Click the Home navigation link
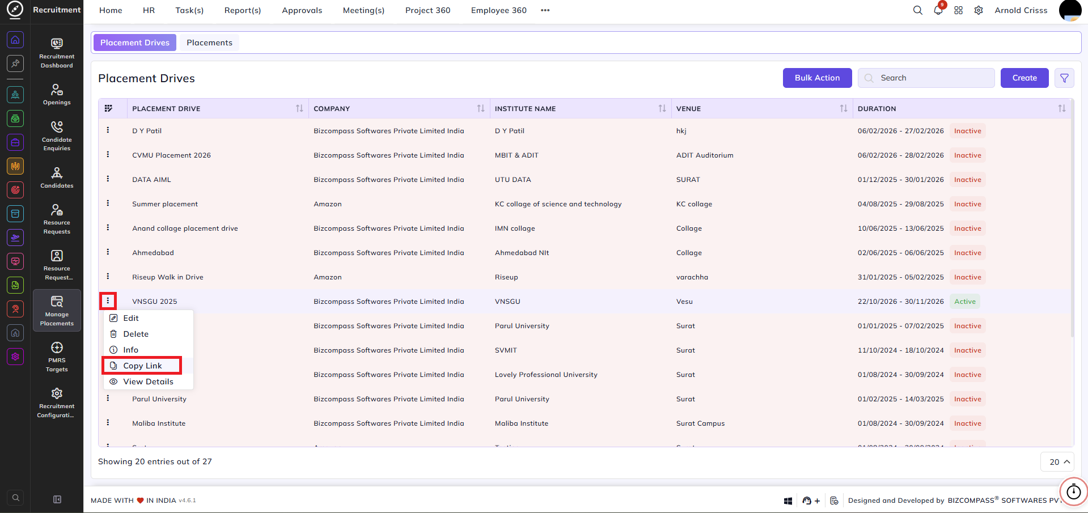This screenshot has width=1088, height=513. (111, 10)
